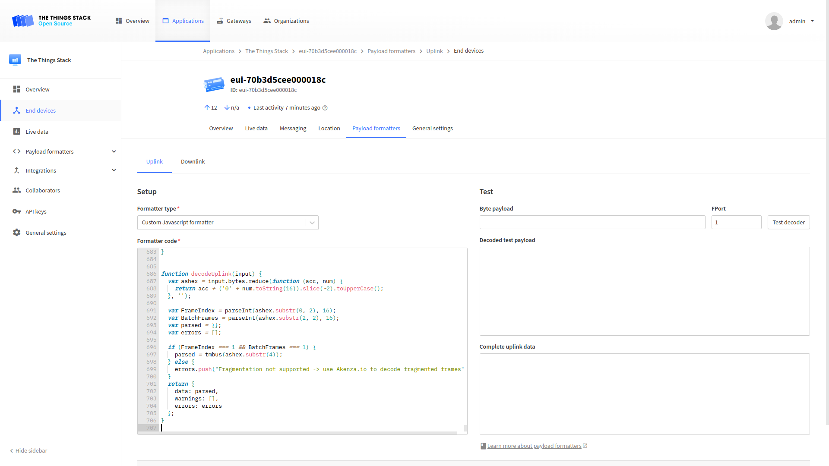Image resolution: width=829 pixels, height=466 pixels.
Task: Click the end device picture icon
Action: (214, 85)
